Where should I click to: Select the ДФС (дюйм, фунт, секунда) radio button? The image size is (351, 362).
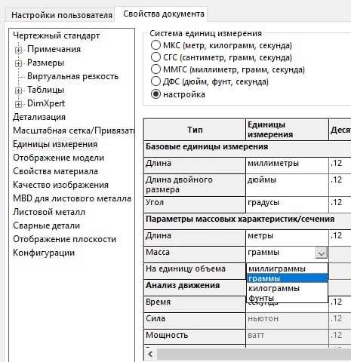click(x=155, y=81)
